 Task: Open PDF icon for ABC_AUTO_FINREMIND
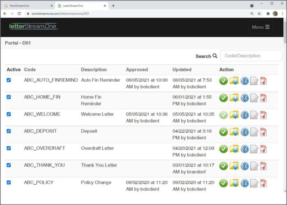(263, 81)
